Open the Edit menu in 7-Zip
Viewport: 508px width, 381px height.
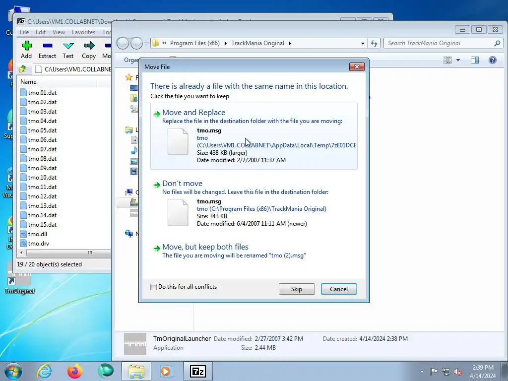pyautogui.click(x=41, y=32)
